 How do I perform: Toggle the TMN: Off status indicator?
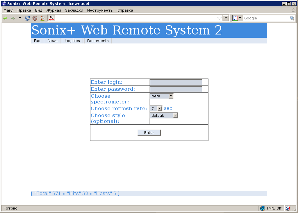271,208
